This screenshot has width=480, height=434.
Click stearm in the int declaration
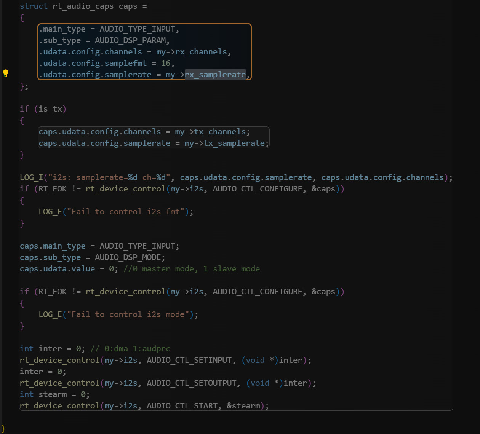(53, 395)
